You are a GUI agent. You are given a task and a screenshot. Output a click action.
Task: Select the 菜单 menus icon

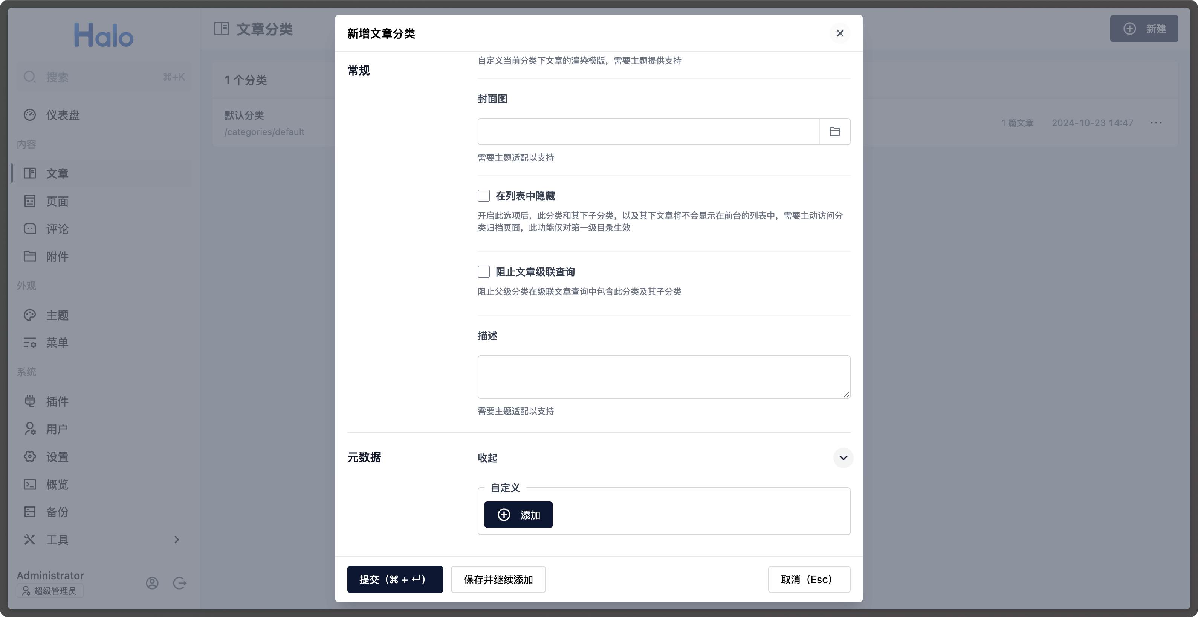coord(30,343)
